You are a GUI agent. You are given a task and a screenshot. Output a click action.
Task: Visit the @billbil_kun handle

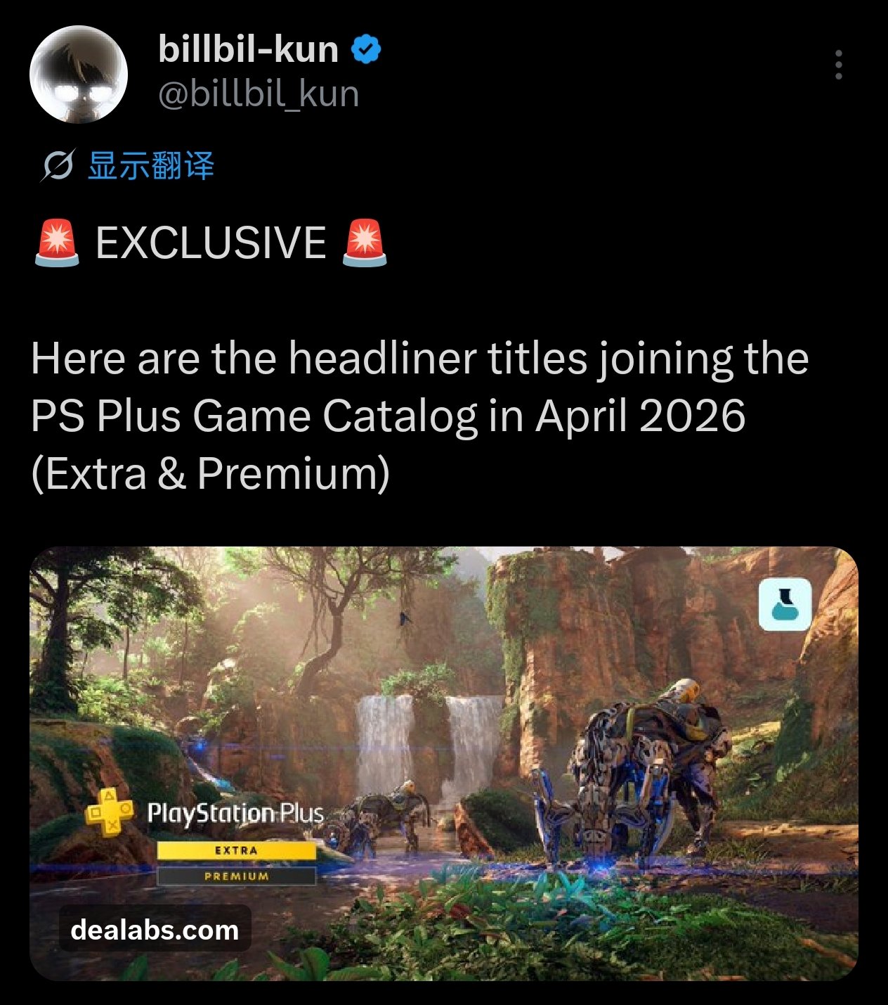pyautogui.click(x=259, y=94)
